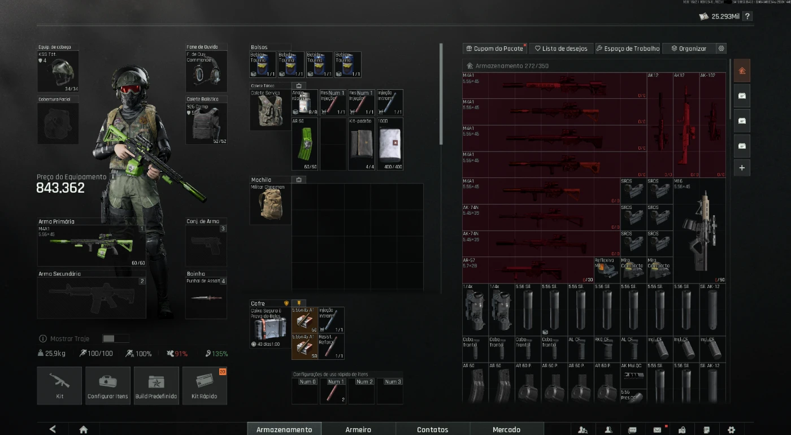This screenshot has height=435, width=791.
Task: Expand the Colete Tático container button
Action: coord(299,86)
